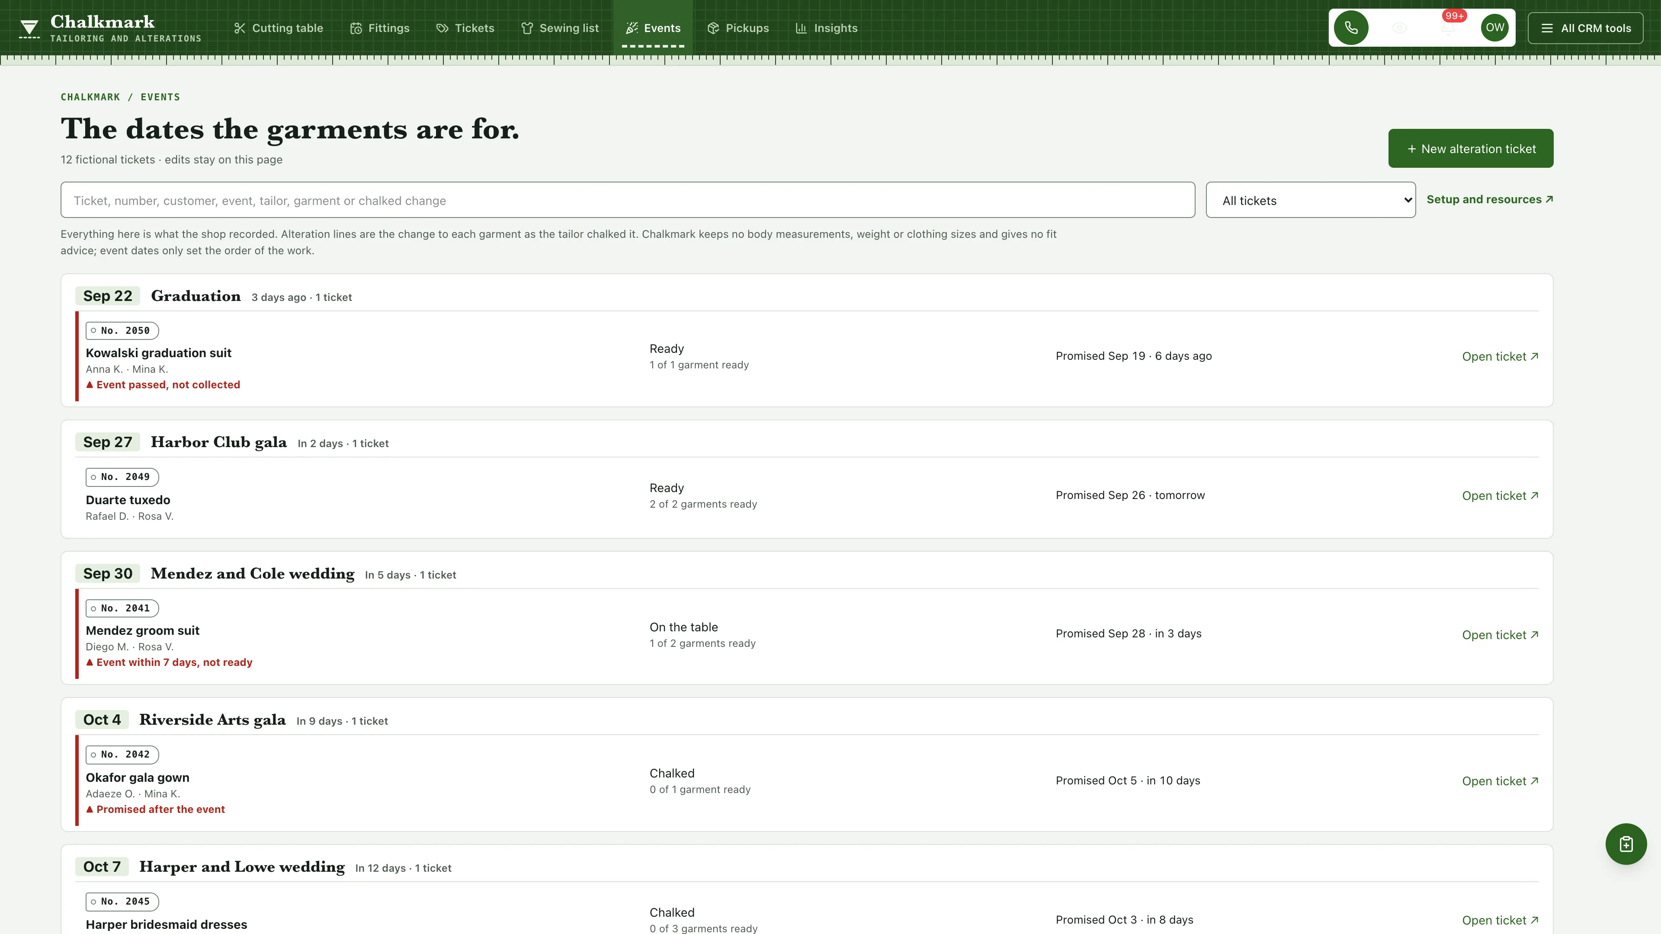
Task: Open ticket for Duarte tuxedo
Action: [1500, 496]
